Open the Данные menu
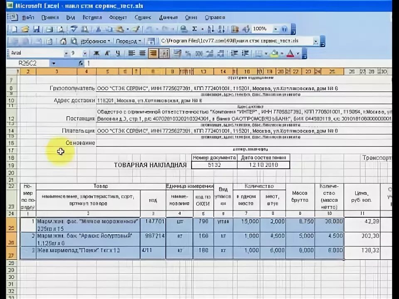This screenshot has width=399, height=299. click(168, 17)
